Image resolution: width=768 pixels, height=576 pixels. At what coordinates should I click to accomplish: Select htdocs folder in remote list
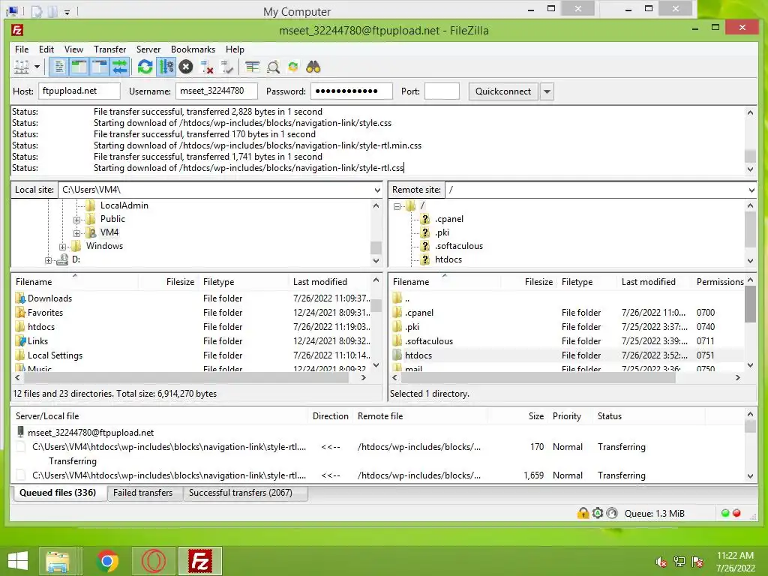pyautogui.click(x=418, y=355)
